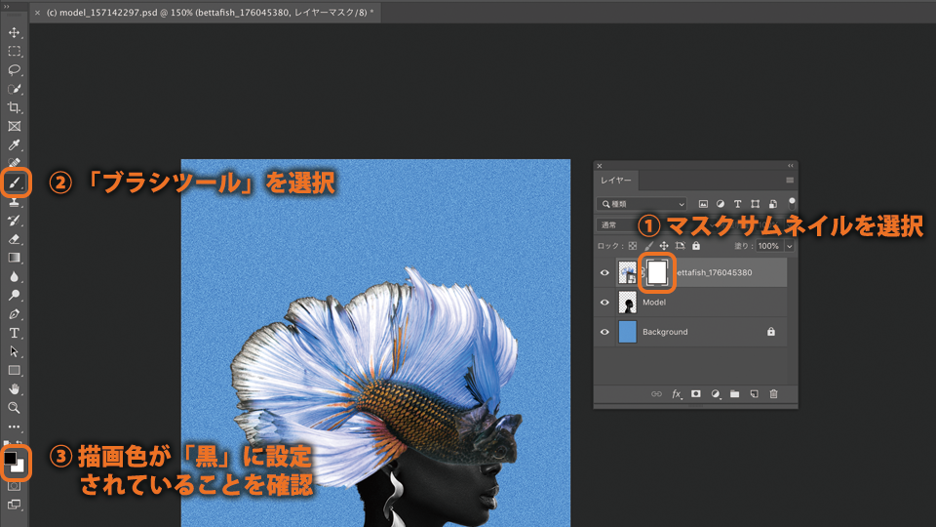Create a new fill or adjustment layer

[715, 393]
